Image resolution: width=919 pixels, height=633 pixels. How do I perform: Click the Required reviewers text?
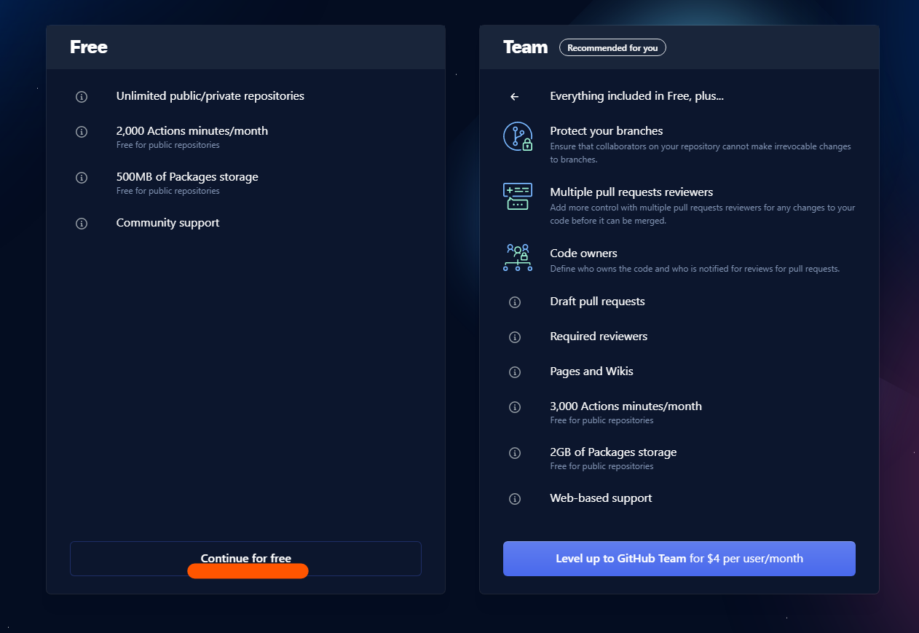[x=599, y=337]
